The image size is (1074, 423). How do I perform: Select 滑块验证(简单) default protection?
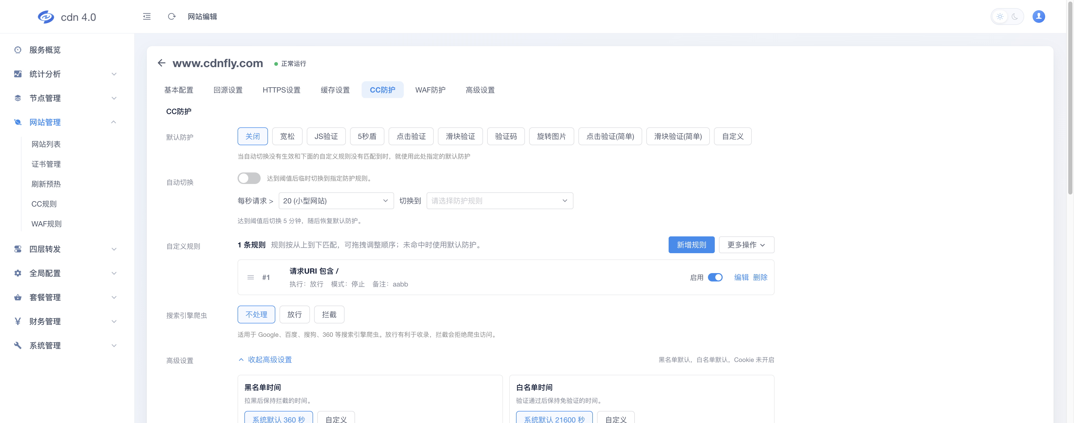point(678,136)
